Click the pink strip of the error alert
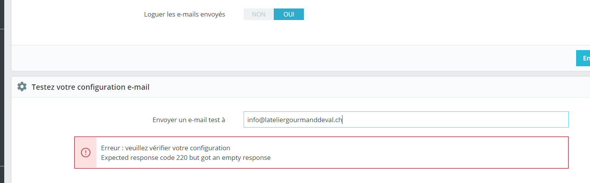The image size is (590, 183). (86, 153)
